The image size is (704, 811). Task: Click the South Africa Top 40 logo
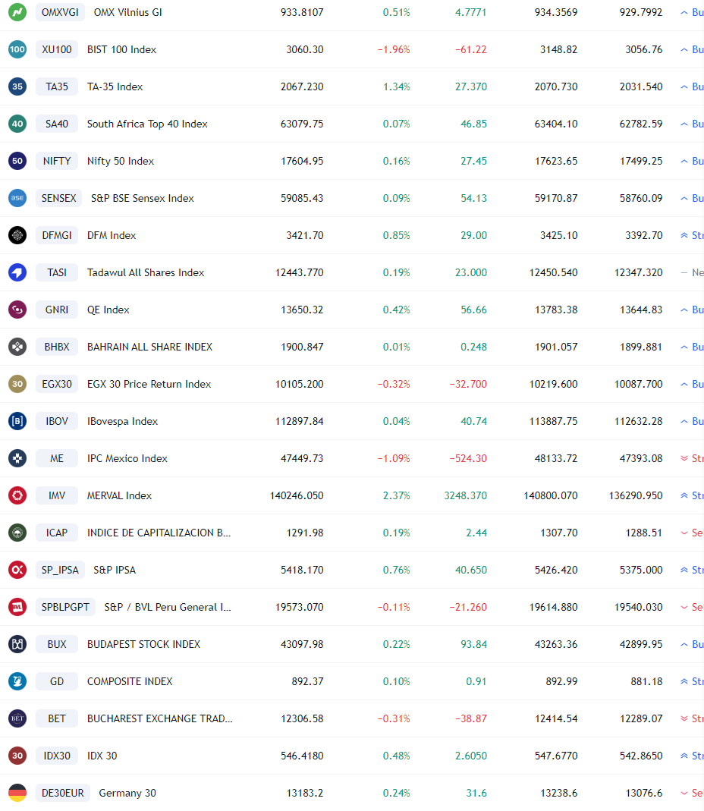pyautogui.click(x=17, y=124)
